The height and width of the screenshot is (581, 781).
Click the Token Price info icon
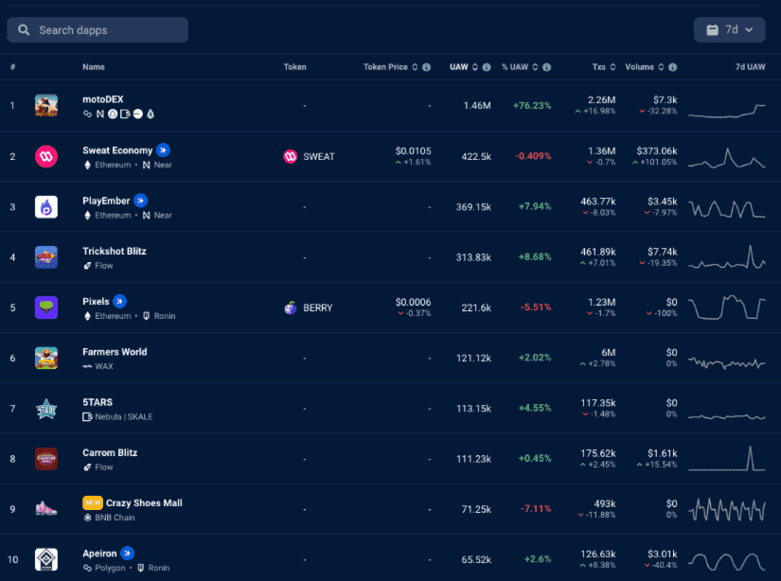pos(426,67)
